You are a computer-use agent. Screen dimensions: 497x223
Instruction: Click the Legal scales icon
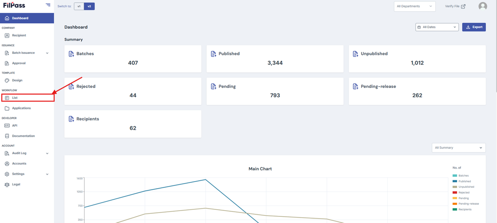tap(7, 184)
